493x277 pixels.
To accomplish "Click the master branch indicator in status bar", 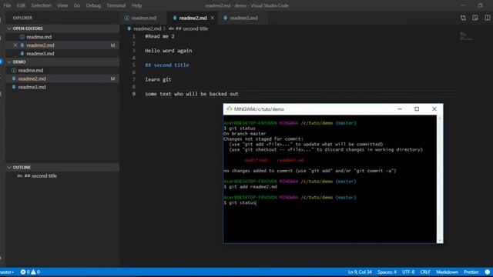I will (7, 272).
